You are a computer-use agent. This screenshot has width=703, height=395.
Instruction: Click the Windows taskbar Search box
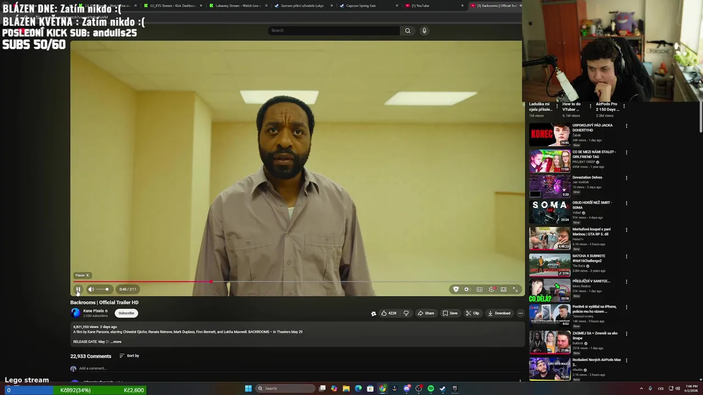[286, 388]
